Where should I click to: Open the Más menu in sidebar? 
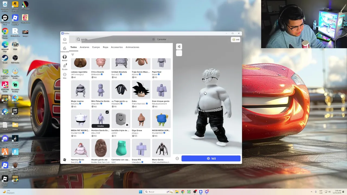tap(65, 76)
